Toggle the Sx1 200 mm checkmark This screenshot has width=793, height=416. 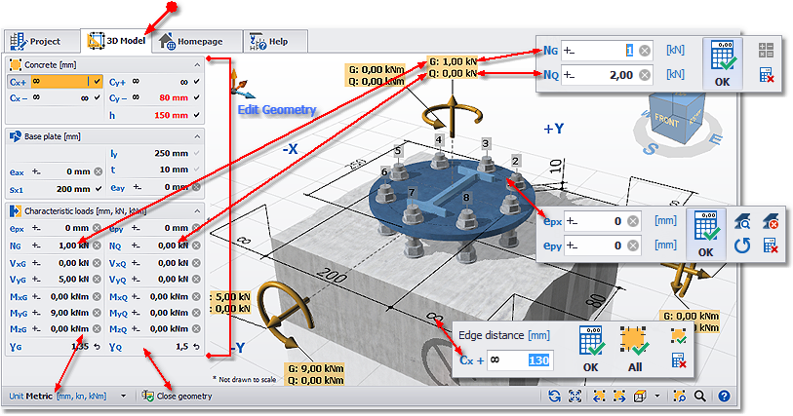point(99,189)
